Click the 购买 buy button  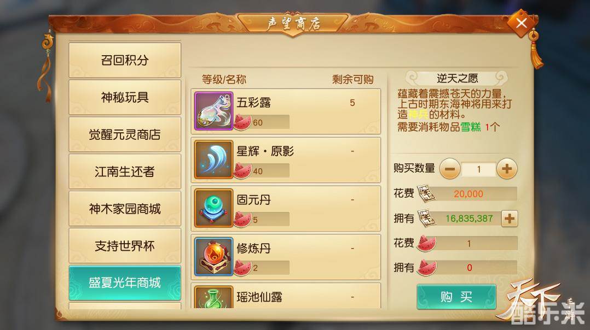pyautogui.click(x=456, y=297)
